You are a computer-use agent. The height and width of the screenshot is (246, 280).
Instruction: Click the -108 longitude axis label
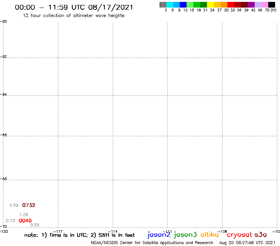pyautogui.click(x=222, y=232)
